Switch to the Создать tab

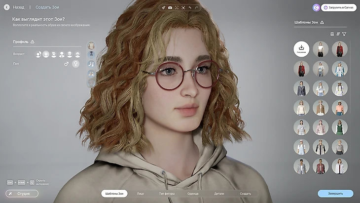coord(246,194)
